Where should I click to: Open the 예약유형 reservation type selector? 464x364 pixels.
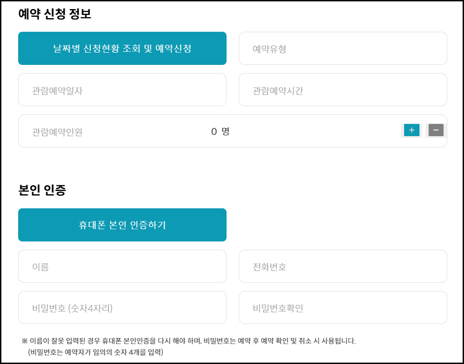point(342,48)
